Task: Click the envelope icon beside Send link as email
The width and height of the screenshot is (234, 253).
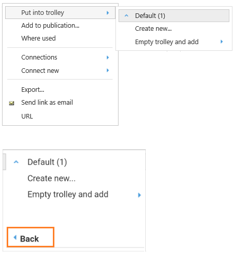Action: 11,103
